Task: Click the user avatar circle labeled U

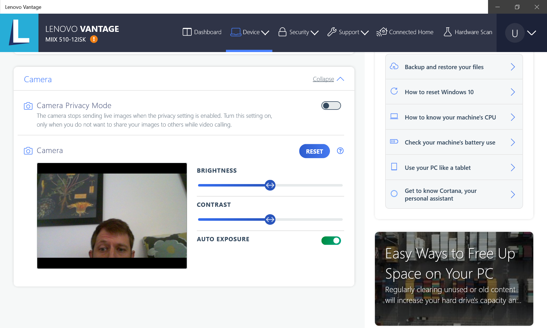Action: (x=515, y=33)
